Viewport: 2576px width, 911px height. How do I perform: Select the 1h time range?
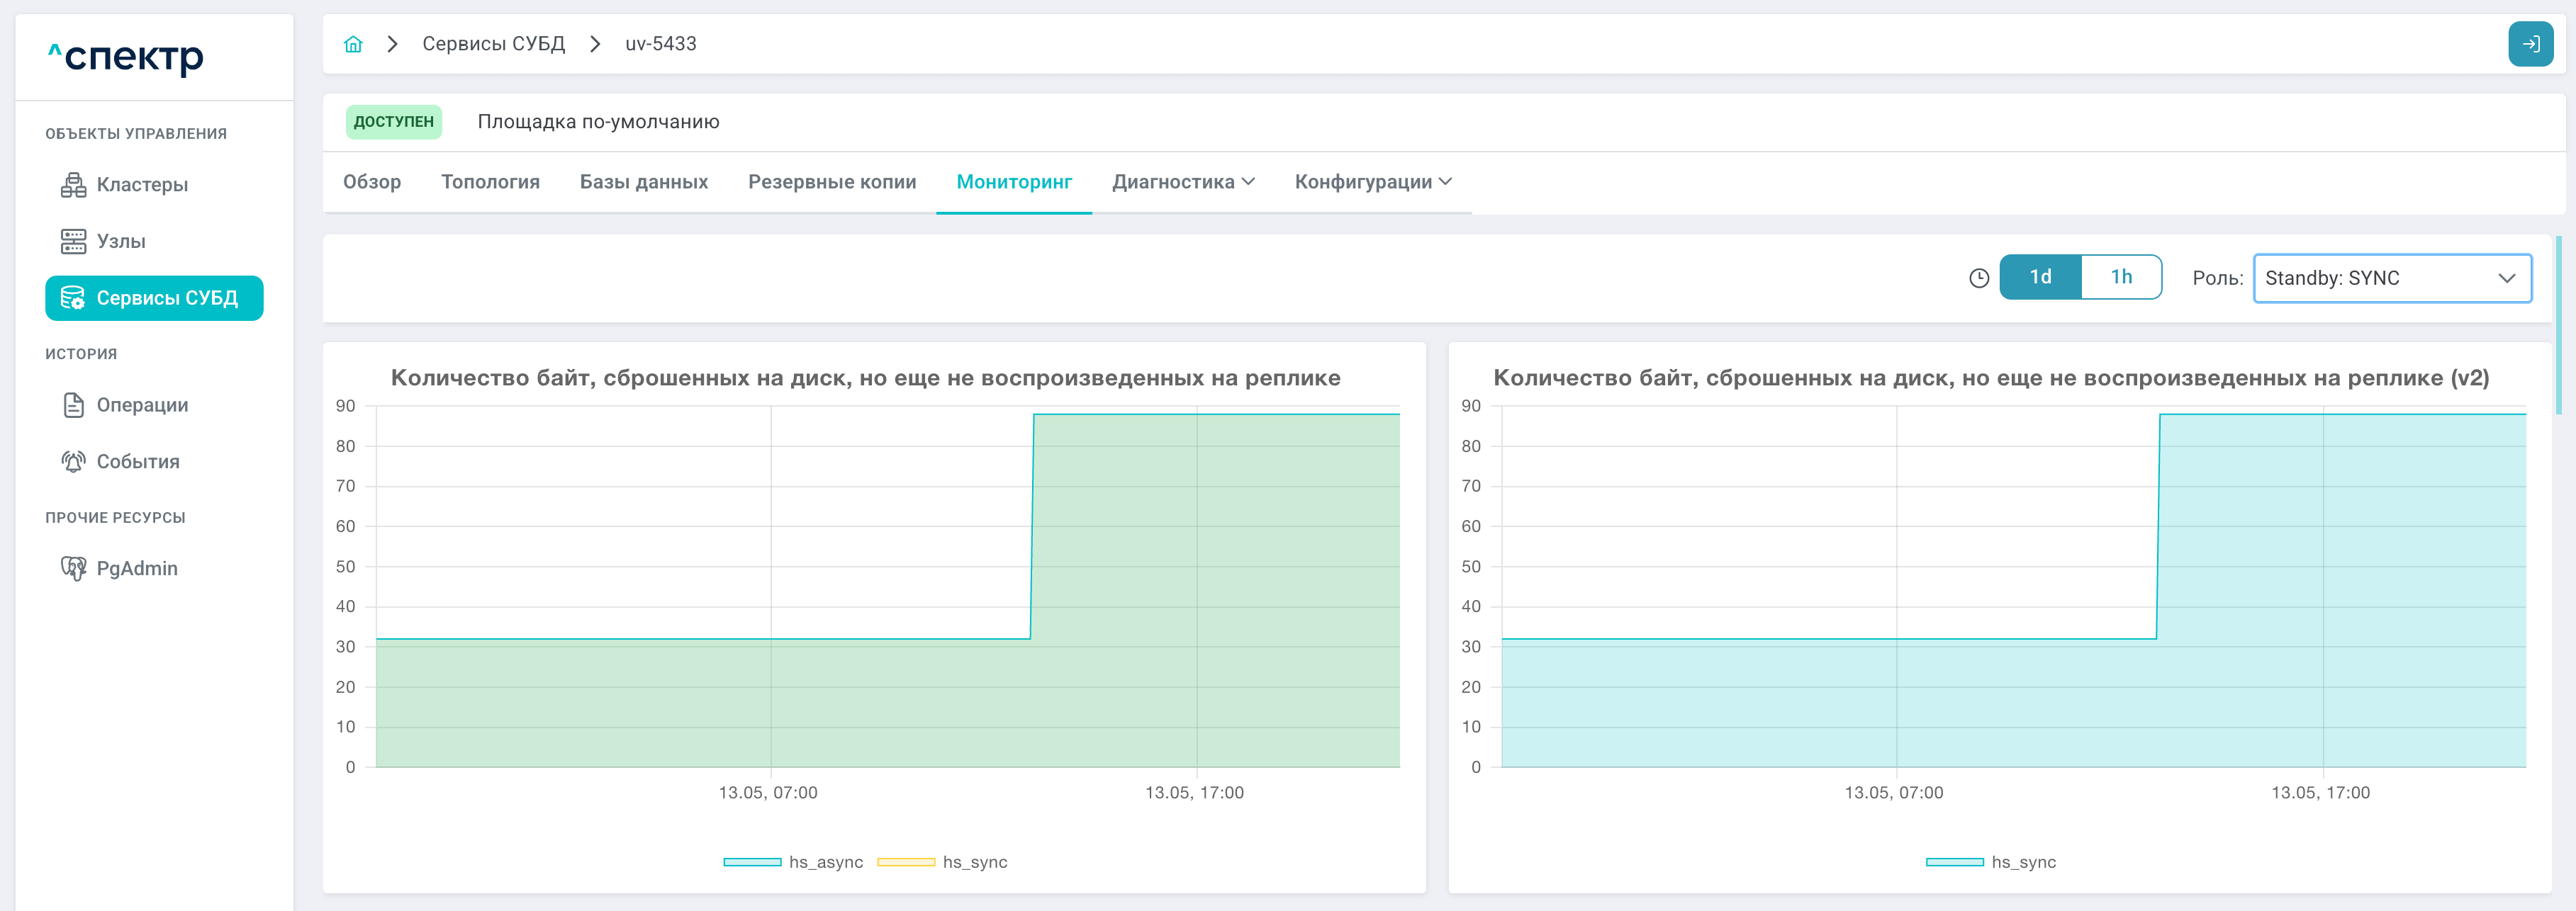2121,277
